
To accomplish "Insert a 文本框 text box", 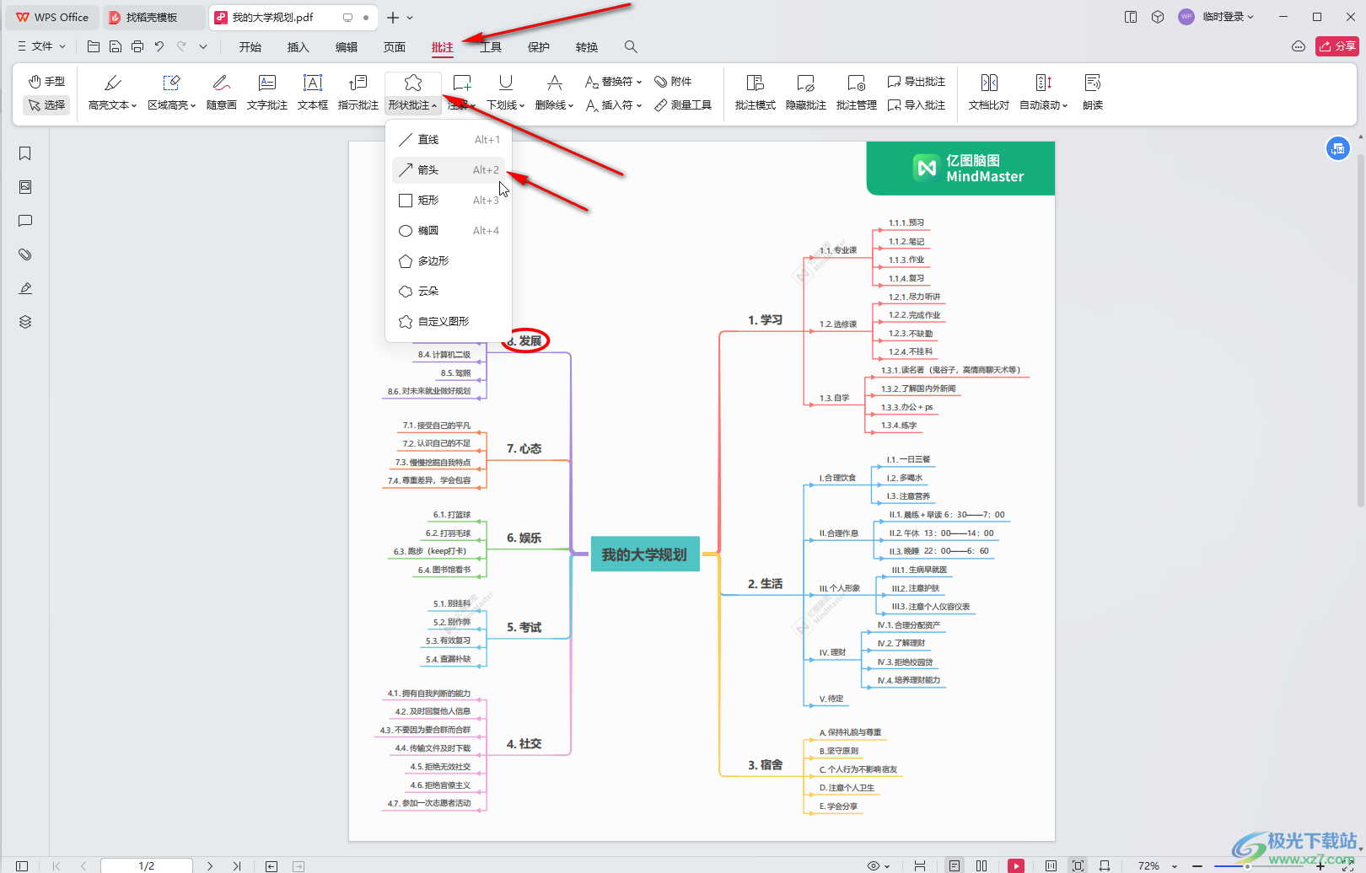I will tap(313, 92).
